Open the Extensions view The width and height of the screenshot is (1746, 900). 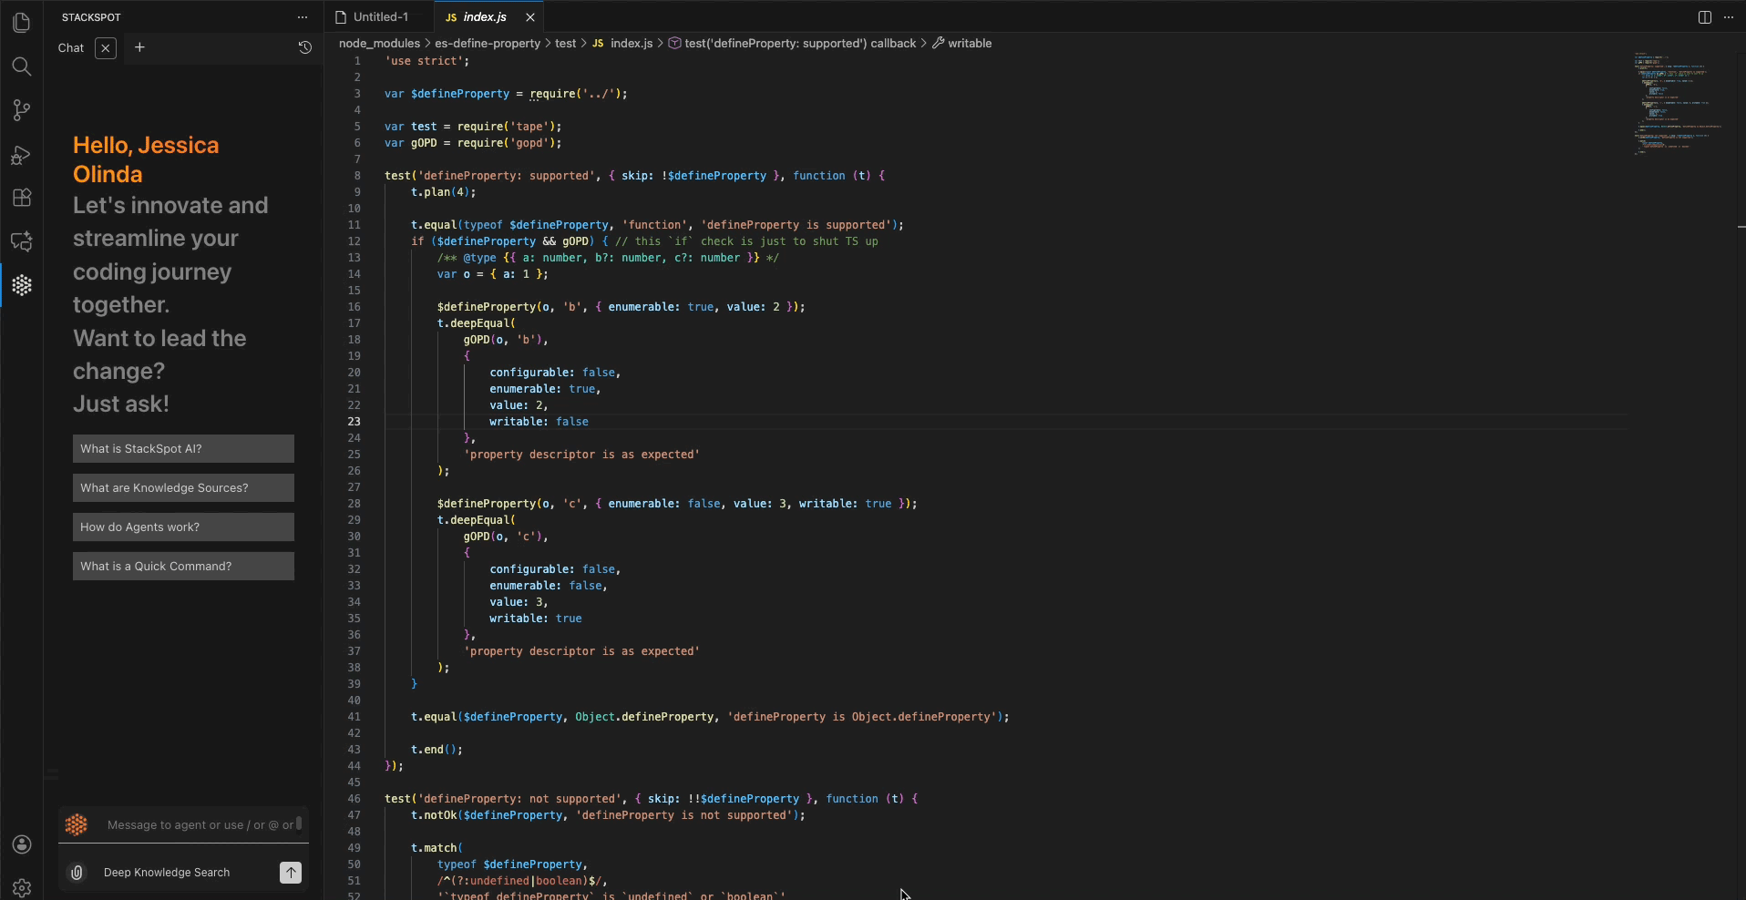click(22, 198)
